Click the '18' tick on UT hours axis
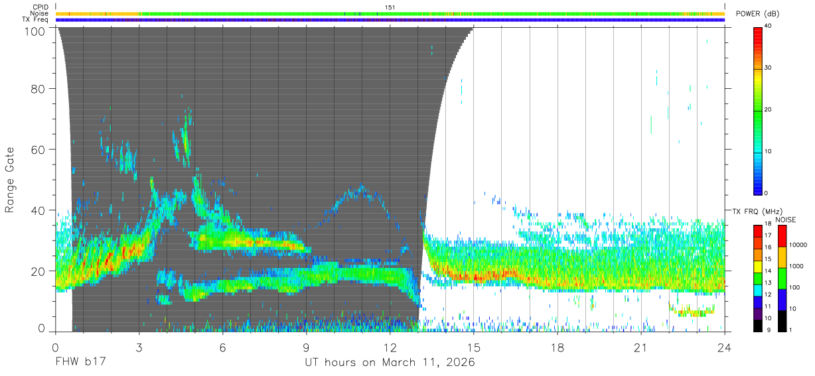 [x=557, y=347]
